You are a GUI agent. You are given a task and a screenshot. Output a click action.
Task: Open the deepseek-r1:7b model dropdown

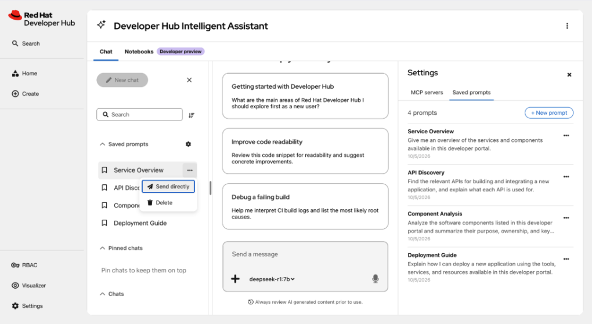point(272,279)
